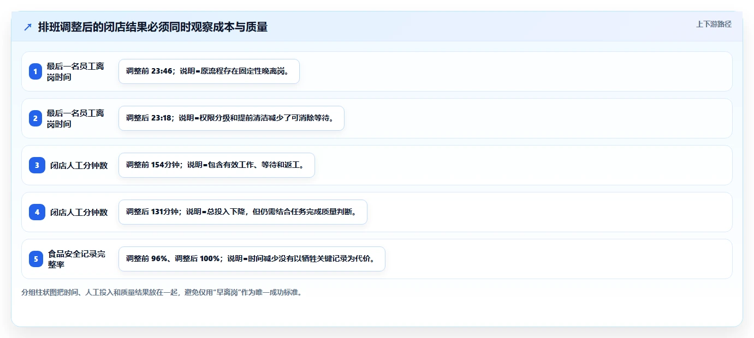Image resolution: width=754 pixels, height=338 pixels.
Task: Click the footnote starting with 分组柱状图
Action: [x=162, y=292]
